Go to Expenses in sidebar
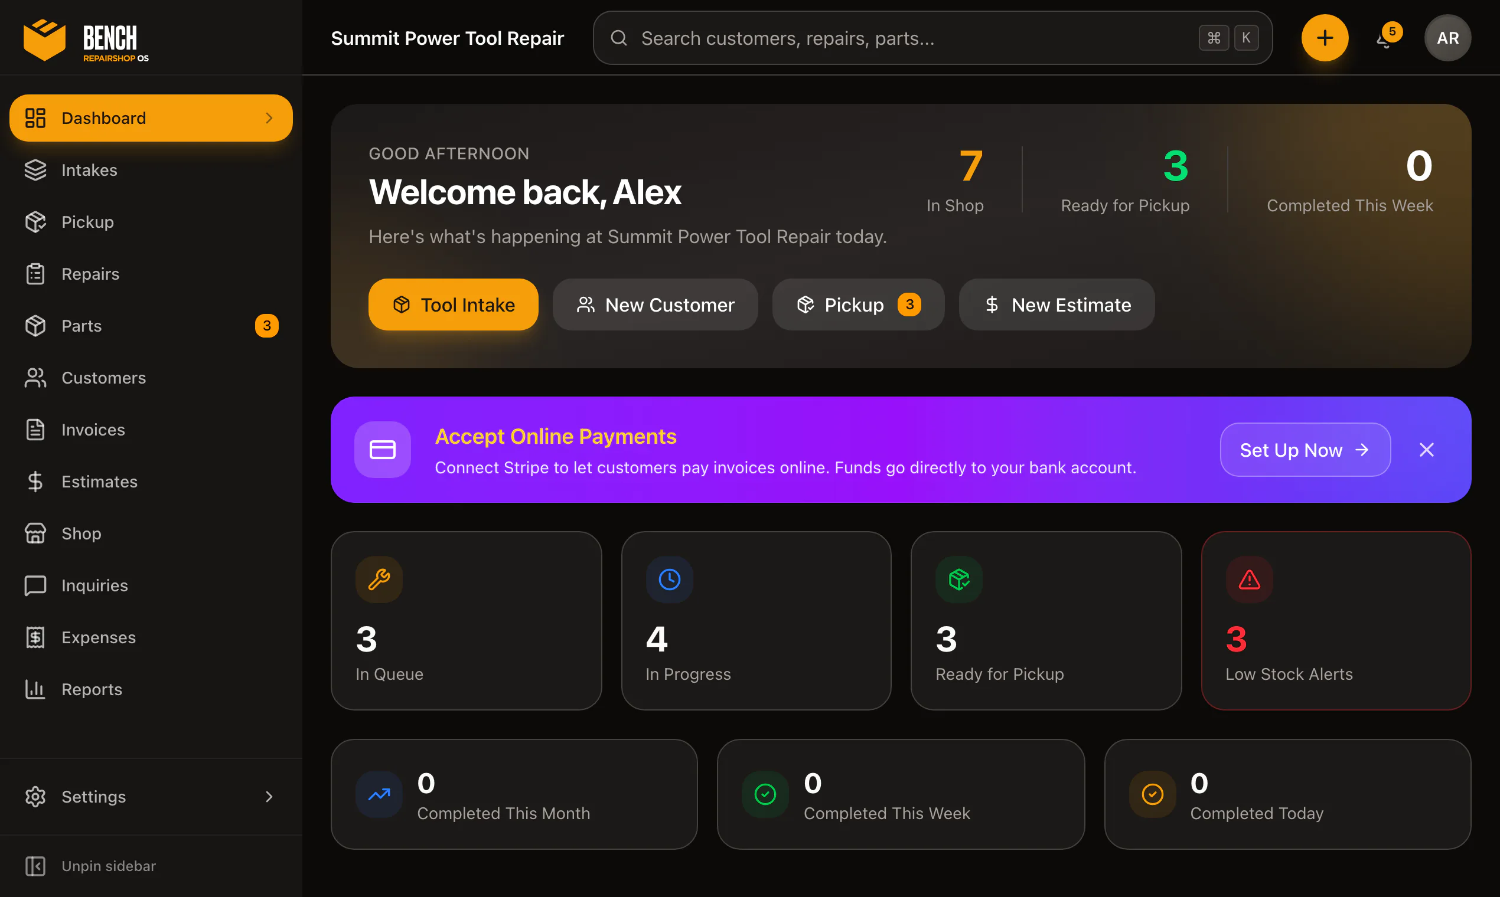 pyautogui.click(x=151, y=638)
